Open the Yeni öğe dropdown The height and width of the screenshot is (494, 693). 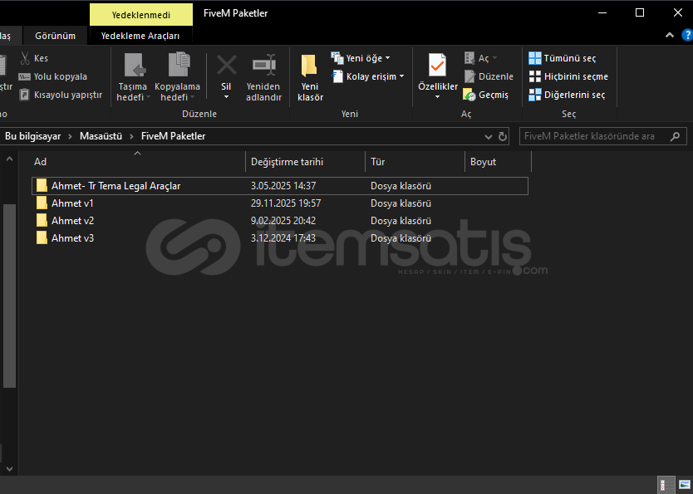point(361,58)
